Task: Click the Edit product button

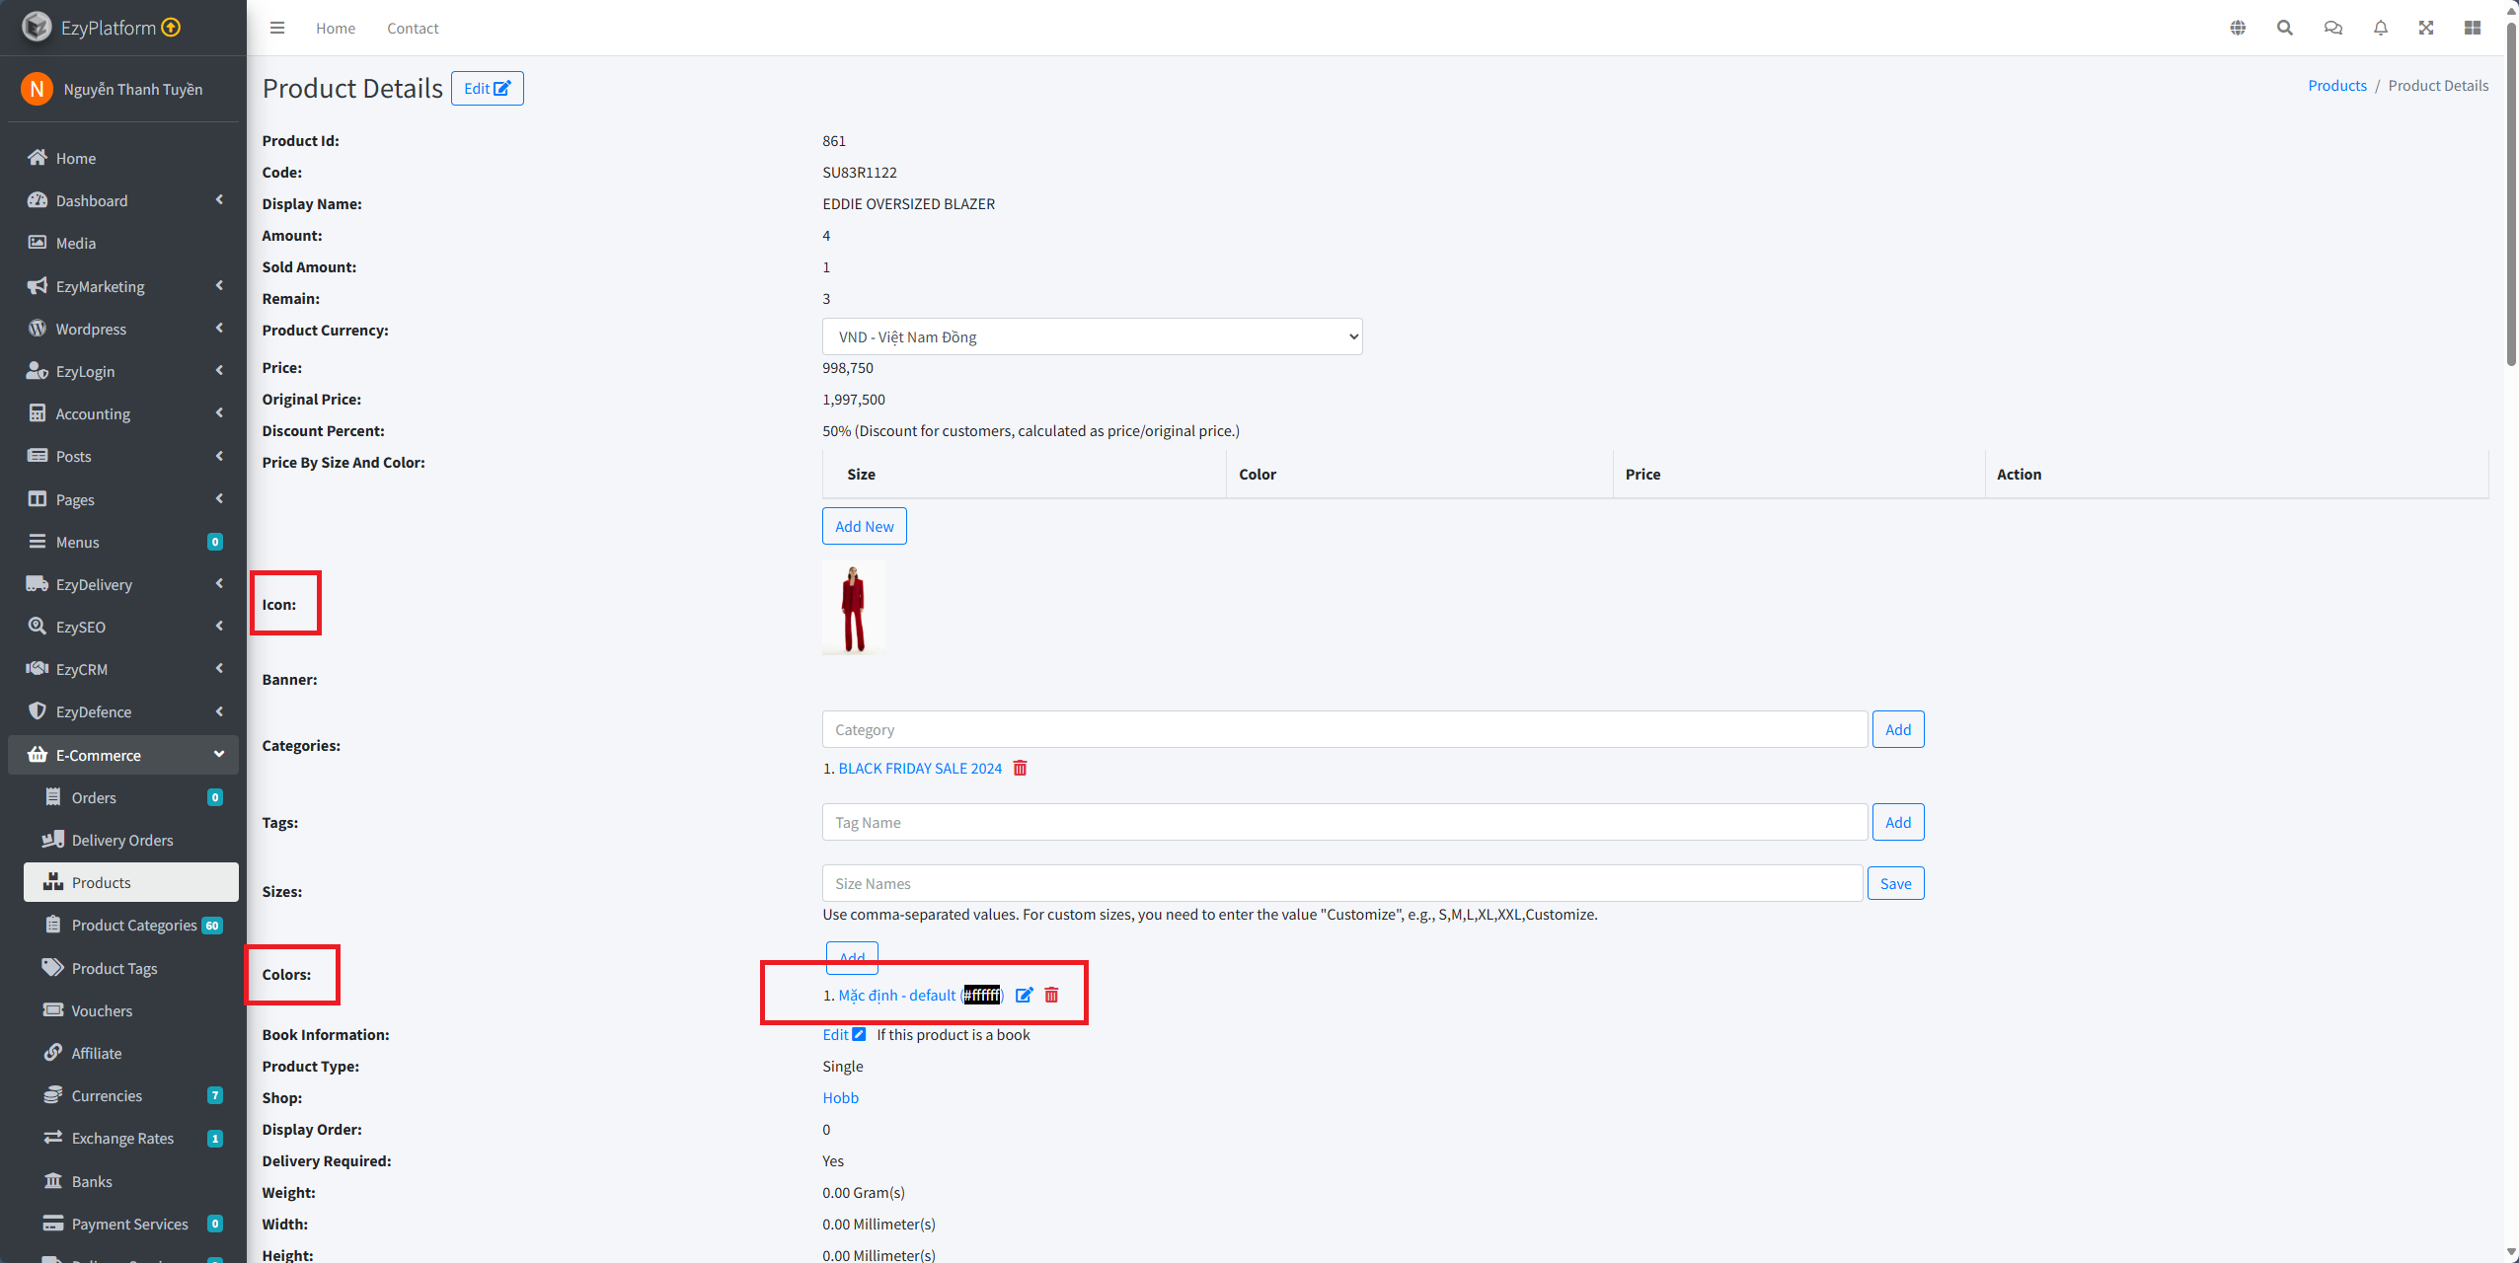Action: (487, 88)
